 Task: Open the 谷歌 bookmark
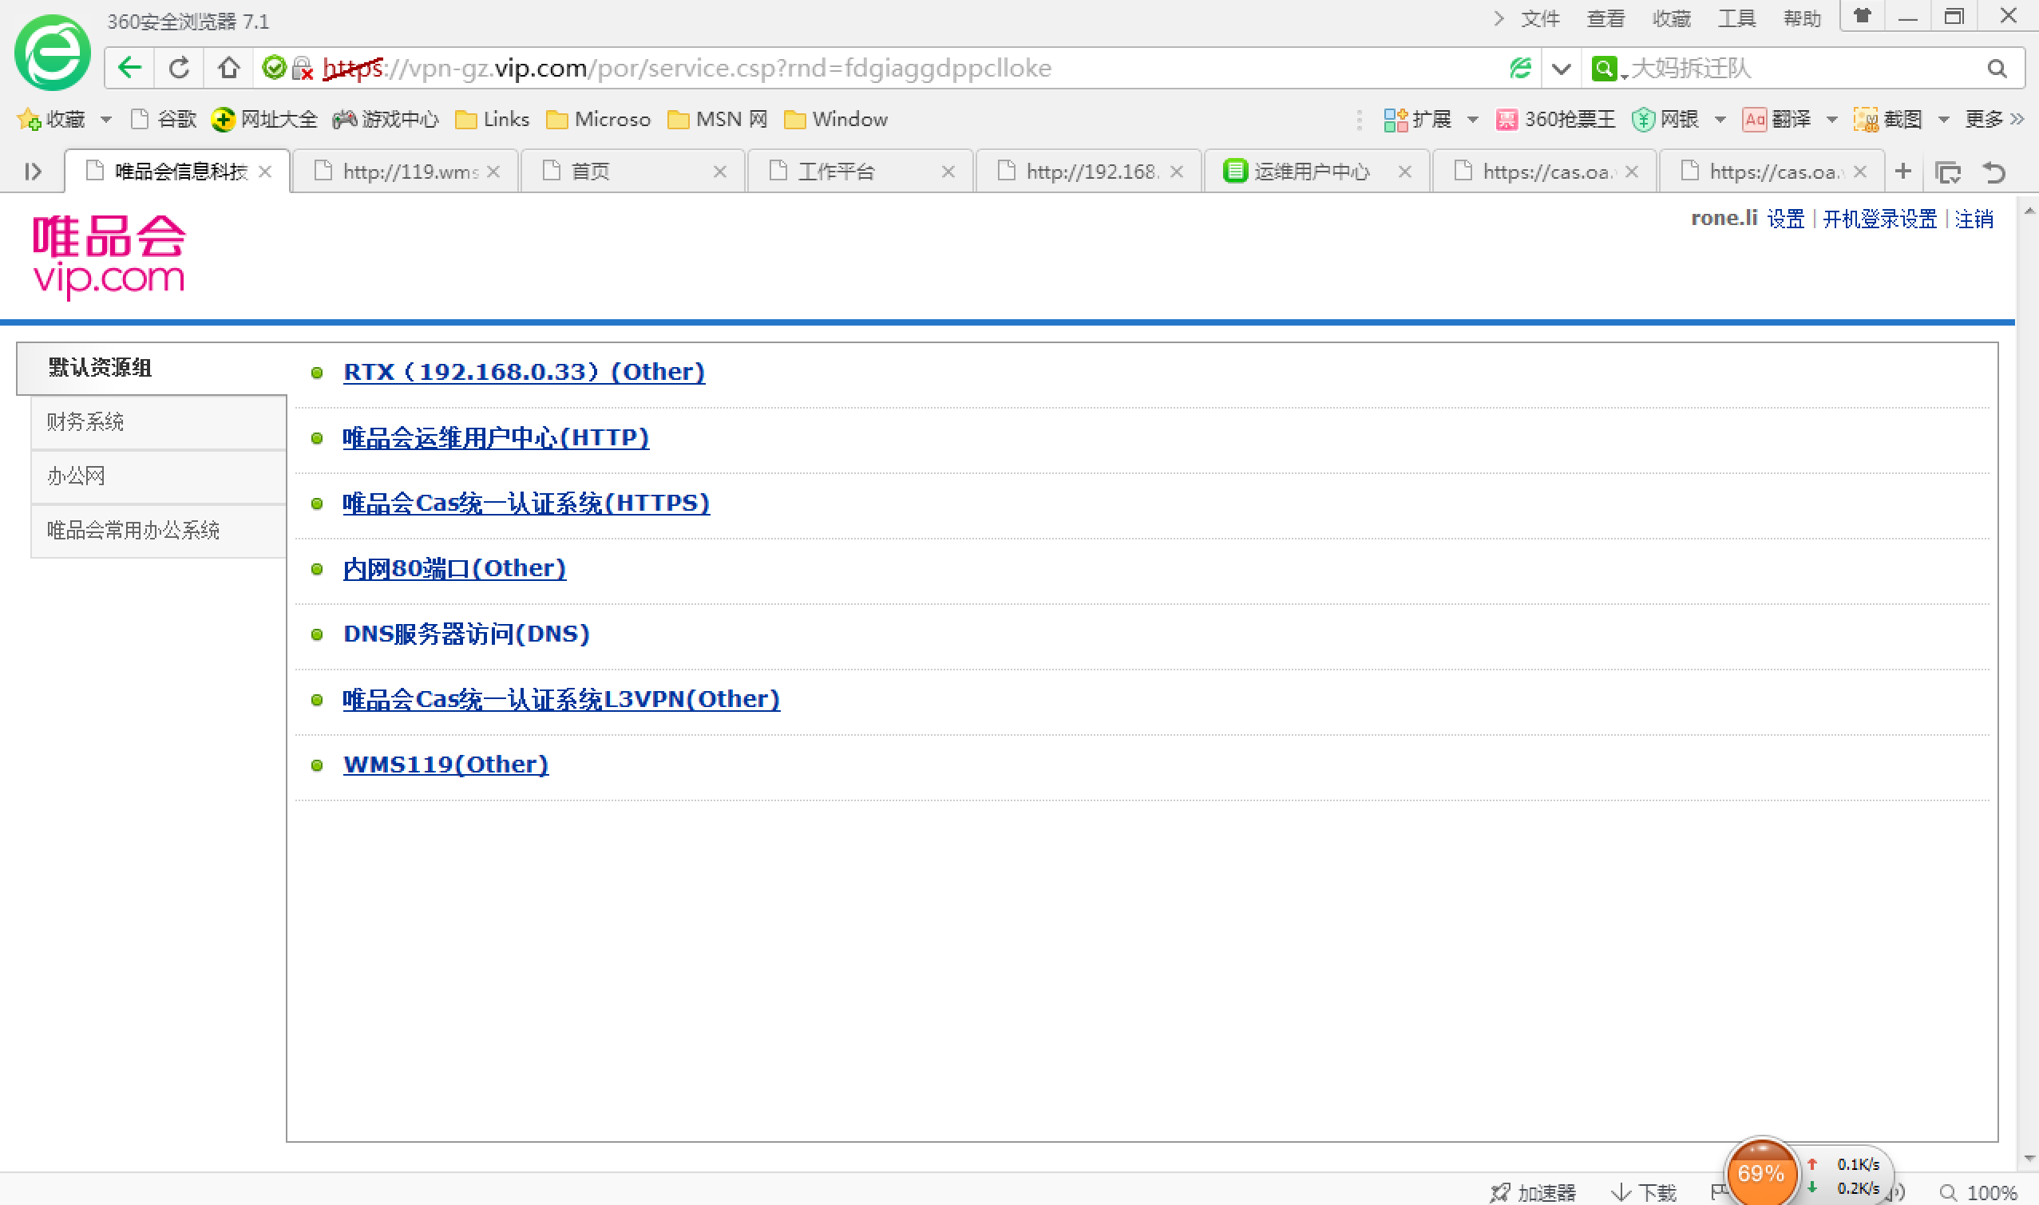pyautogui.click(x=164, y=120)
